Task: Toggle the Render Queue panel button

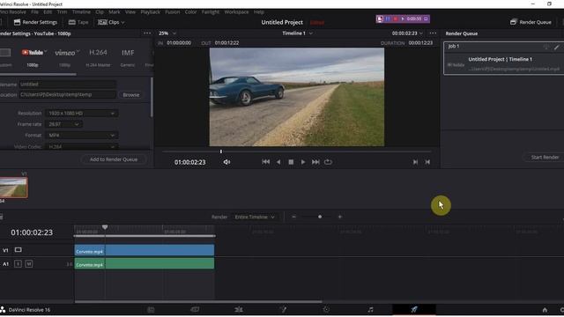Action: point(531,22)
